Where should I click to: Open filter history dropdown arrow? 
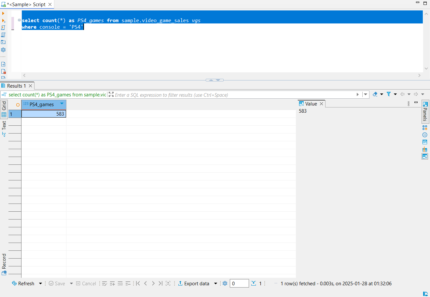(x=366, y=94)
